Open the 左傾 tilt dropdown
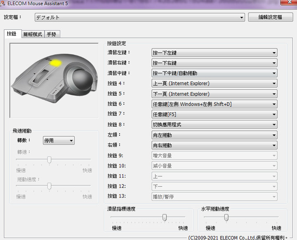 pyautogui.click(x=214, y=135)
